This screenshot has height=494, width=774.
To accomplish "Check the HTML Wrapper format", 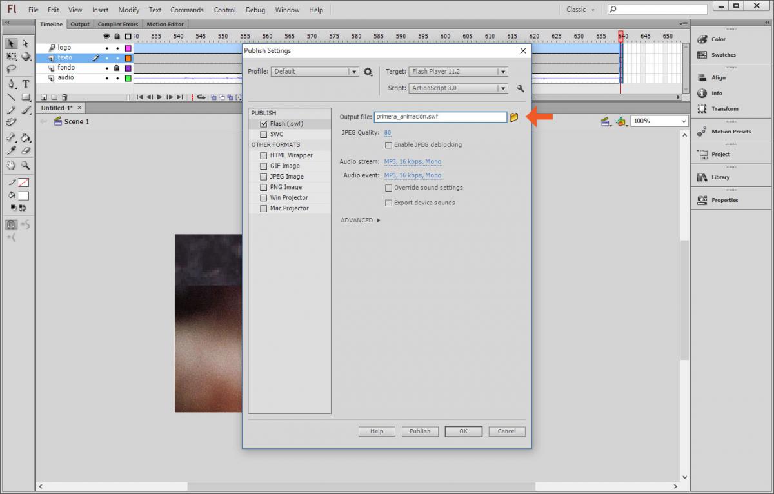I will point(264,155).
